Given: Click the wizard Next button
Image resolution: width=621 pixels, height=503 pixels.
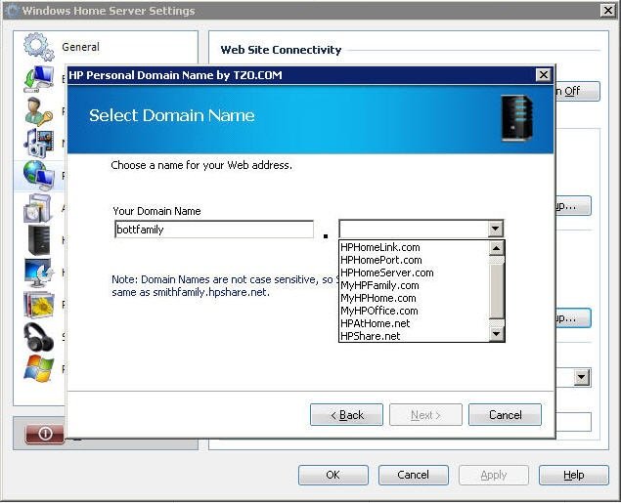Looking at the screenshot, I should 425,415.
